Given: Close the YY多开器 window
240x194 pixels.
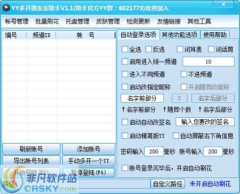Looking at the screenshot, I should point(223,4).
